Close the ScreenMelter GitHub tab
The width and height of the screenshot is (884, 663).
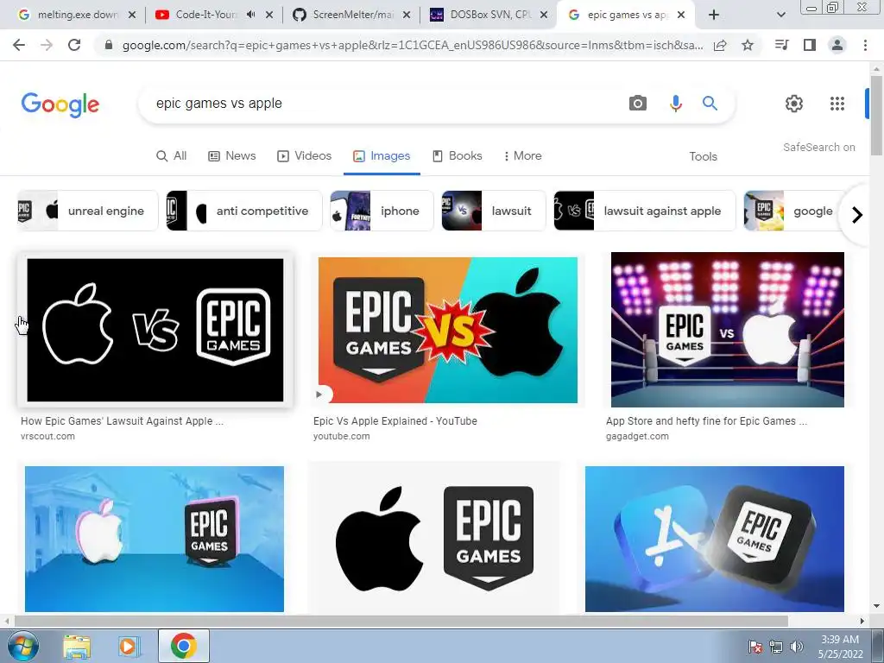point(407,16)
